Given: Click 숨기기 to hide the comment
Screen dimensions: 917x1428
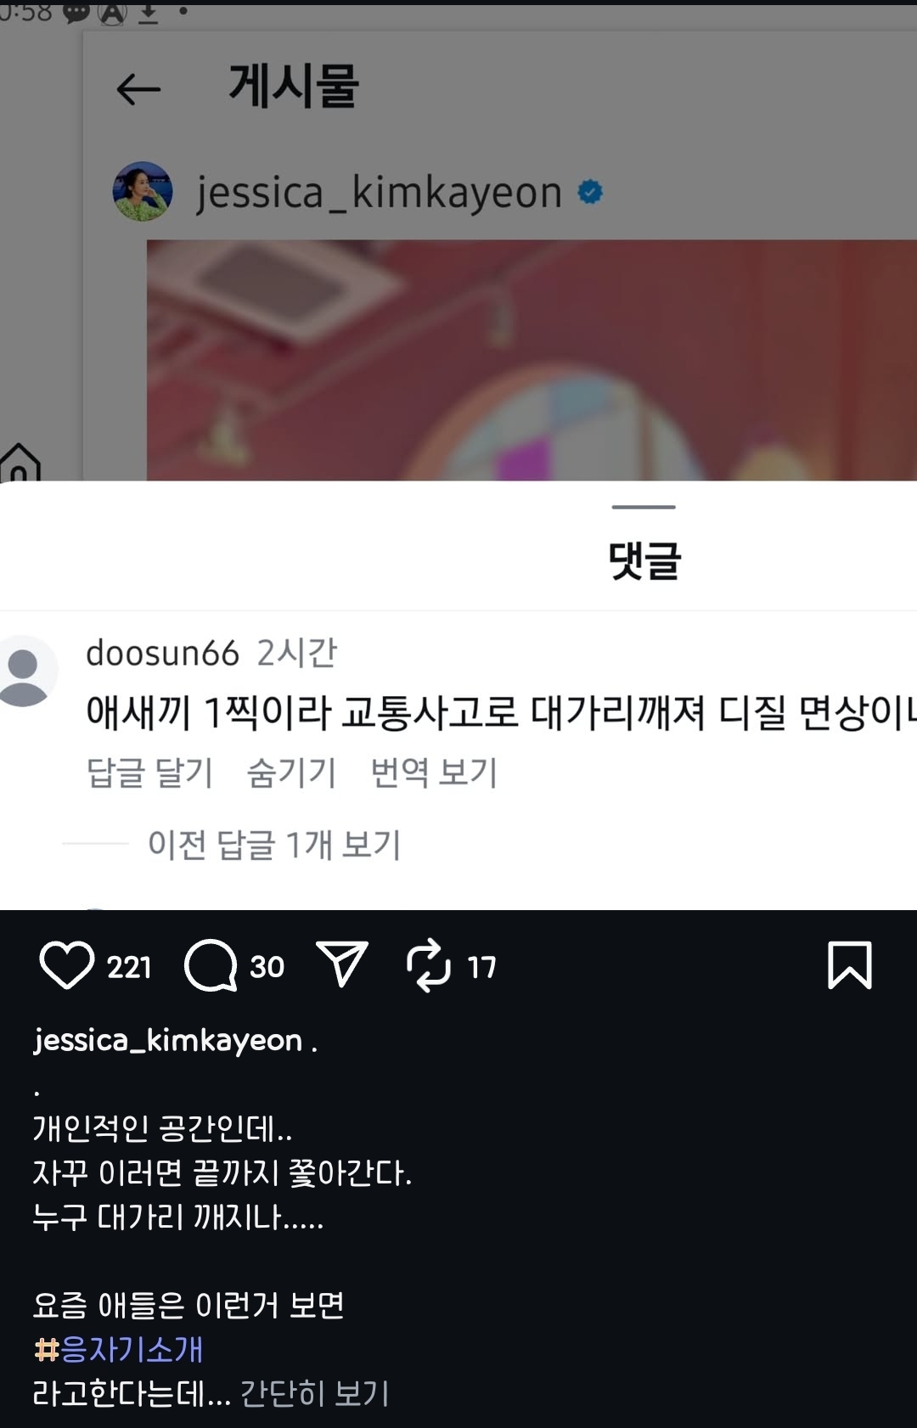Looking at the screenshot, I should 291,773.
